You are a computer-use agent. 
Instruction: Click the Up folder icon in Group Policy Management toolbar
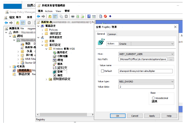(18, 23)
